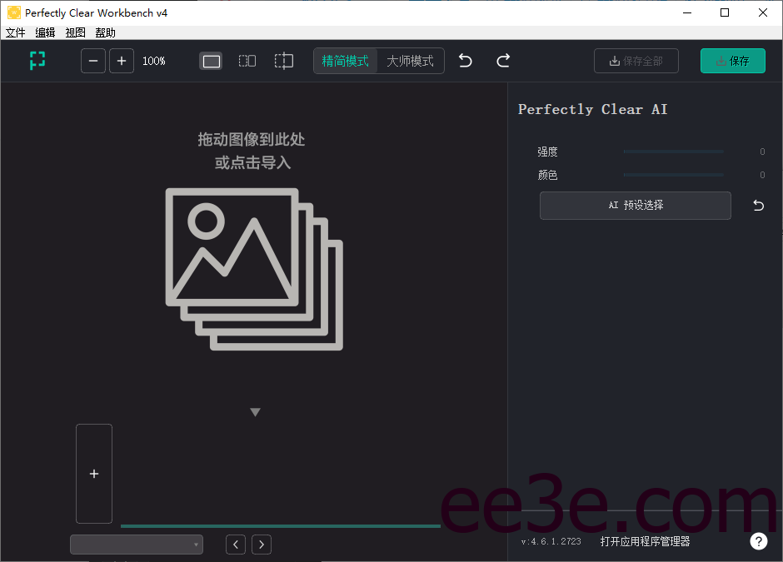Expand the small arrow below the import area
The height and width of the screenshot is (562, 783).
tap(255, 411)
